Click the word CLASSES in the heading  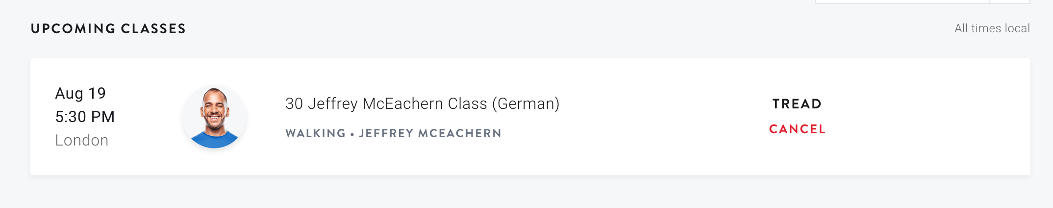153,28
